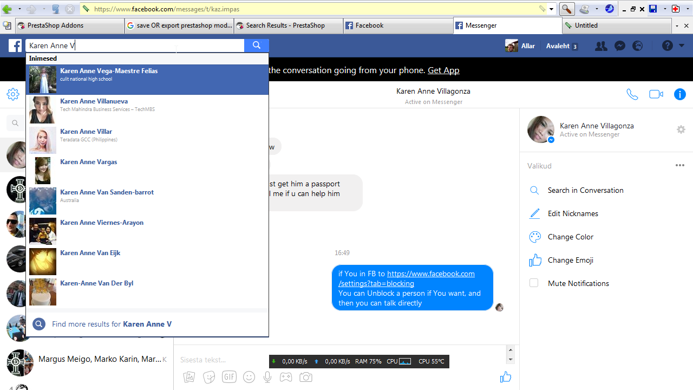Start a video chat from conversation header
Screen dimensions: 693x390
click(656, 94)
